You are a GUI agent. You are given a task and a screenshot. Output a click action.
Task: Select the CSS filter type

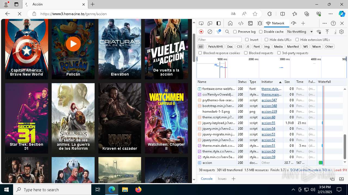point(239,47)
